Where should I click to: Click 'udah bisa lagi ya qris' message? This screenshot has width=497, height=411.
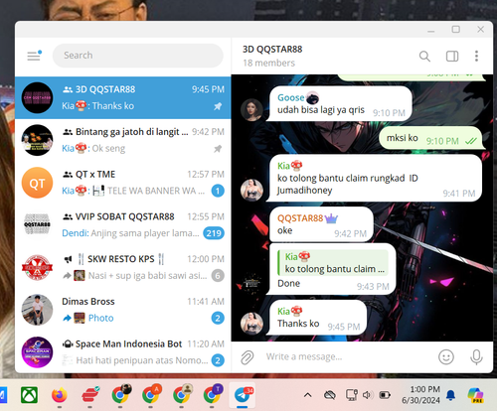click(x=340, y=103)
